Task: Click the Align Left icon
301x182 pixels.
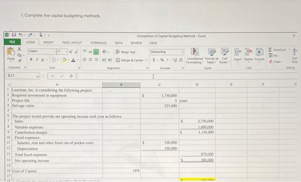Action: pyautogui.click(x=85, y=60)
